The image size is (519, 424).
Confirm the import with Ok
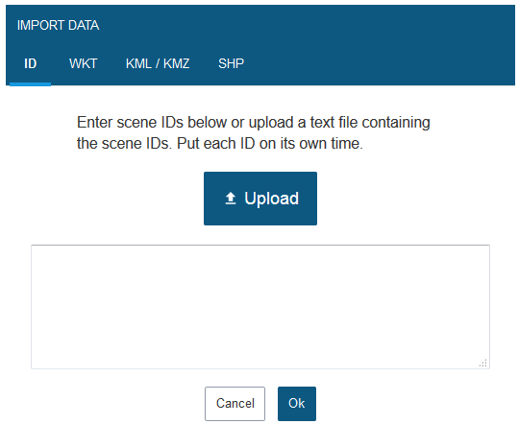[297, 404]
